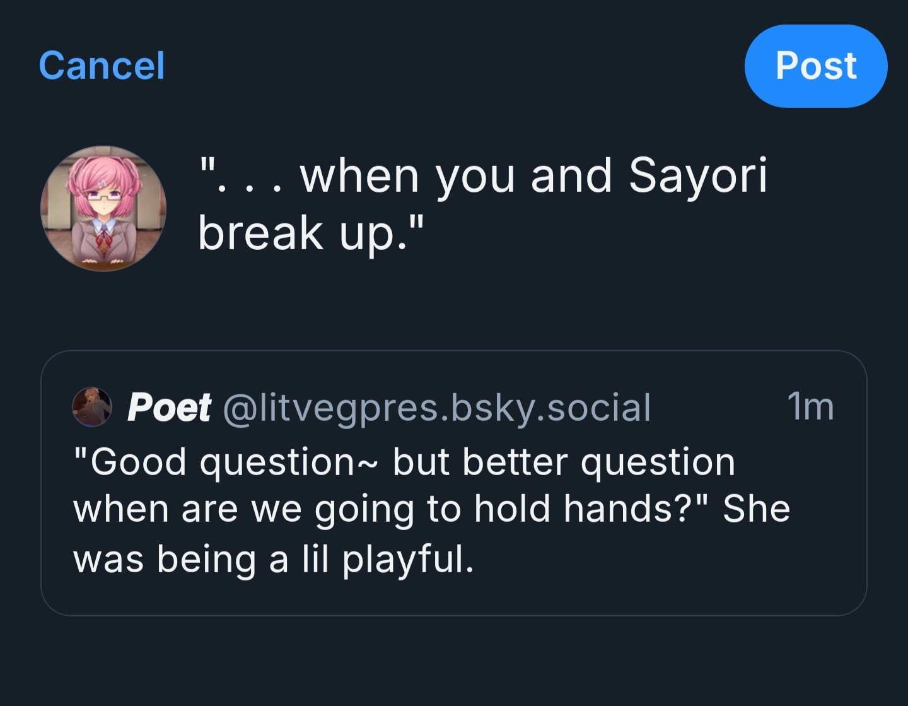
Task: Place the cursor on "you and" in the draft
Action: 523,175
